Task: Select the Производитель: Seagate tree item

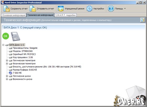Action: [25, 48]
